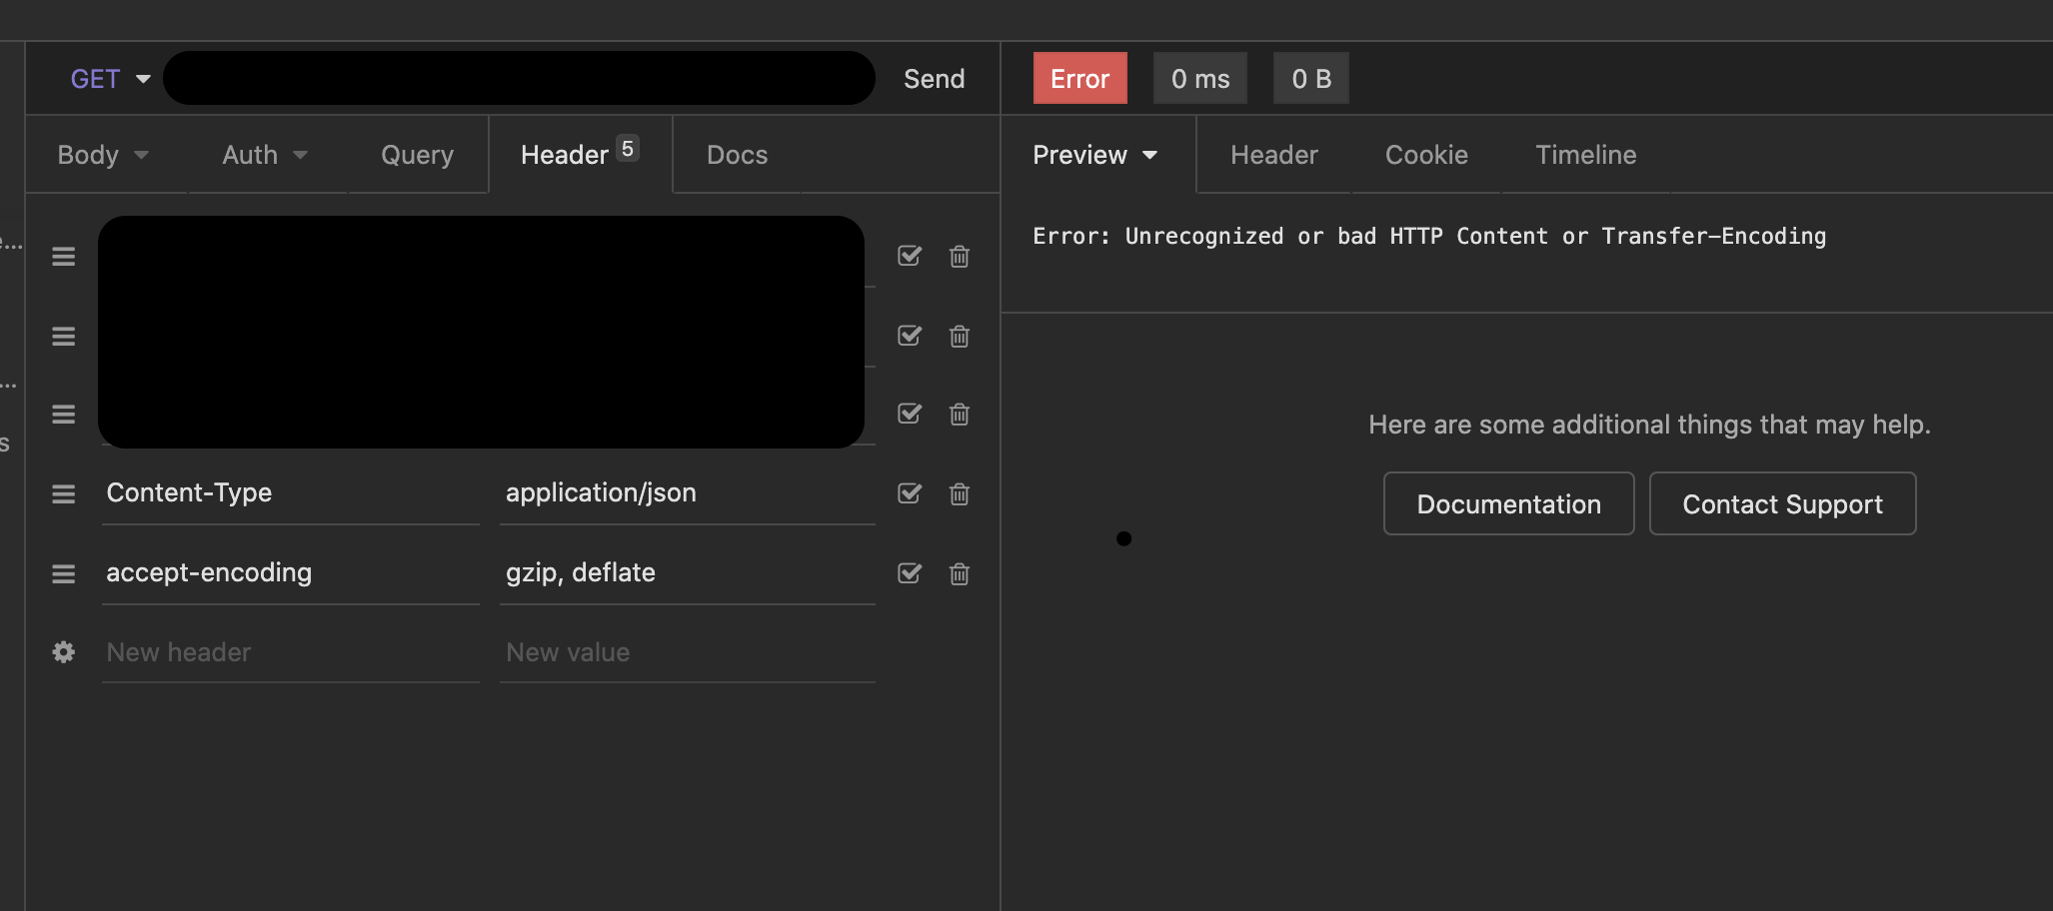Delete the accept-encoding header
Screen dimensions: 2053x911
(x=959, y=573)
